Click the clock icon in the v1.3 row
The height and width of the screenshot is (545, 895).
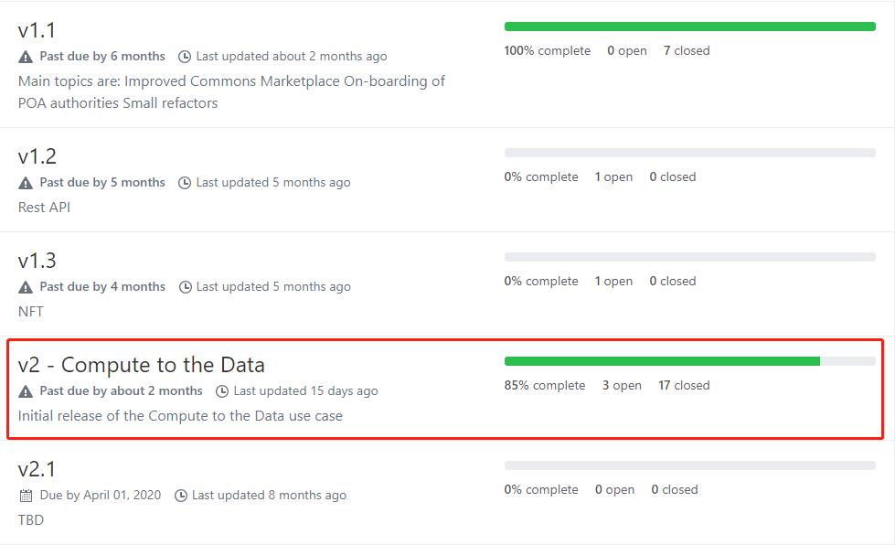[x=185, y=287]
